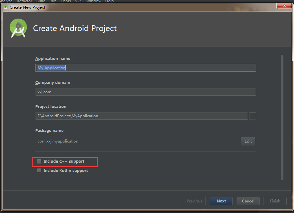Click the Company domain label

pos(53,82)
